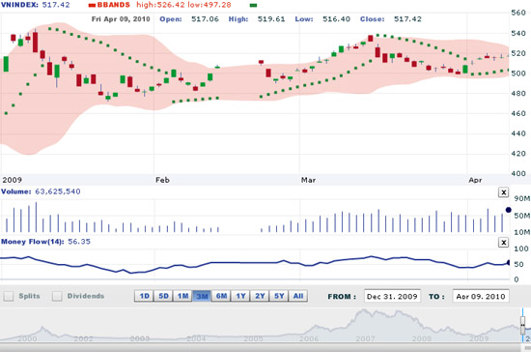Edit the FROM date field

(x=392, y=296)
